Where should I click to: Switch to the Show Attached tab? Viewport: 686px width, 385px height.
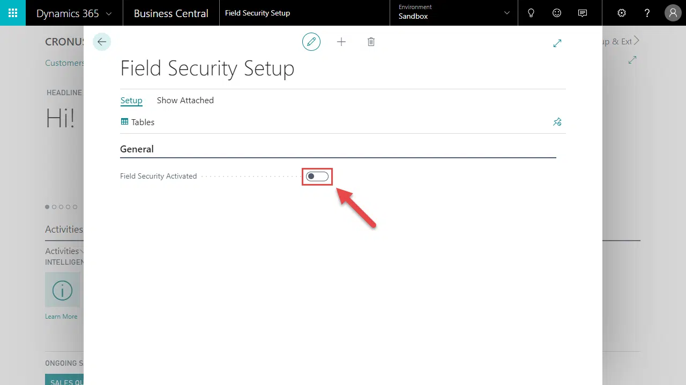[185, 101]
